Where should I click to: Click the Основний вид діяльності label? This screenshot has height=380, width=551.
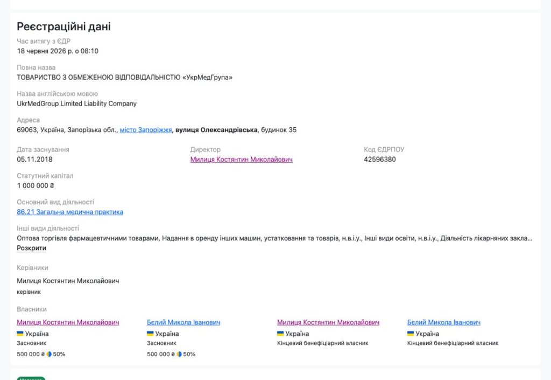[55, 202]
